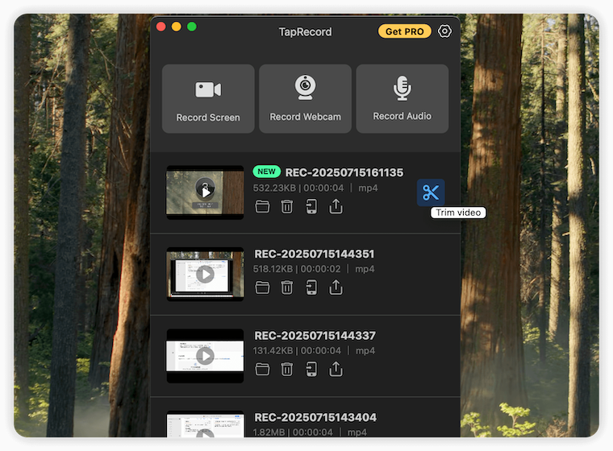
Task: Trash the REC-20250715144351 recording
Action: click(x=286, y=288)
